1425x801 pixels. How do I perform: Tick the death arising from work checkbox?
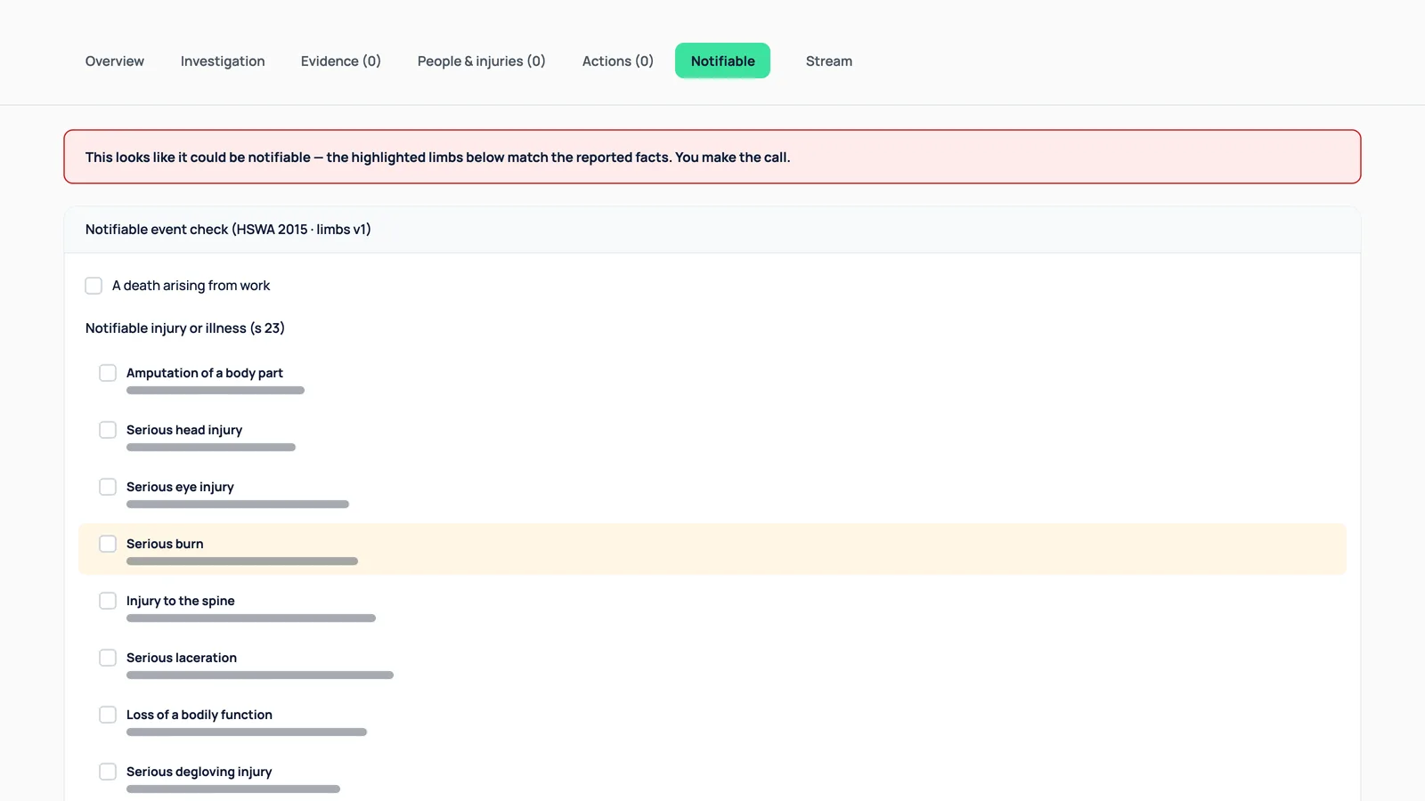pyautogui.click(x=94, y=286)
